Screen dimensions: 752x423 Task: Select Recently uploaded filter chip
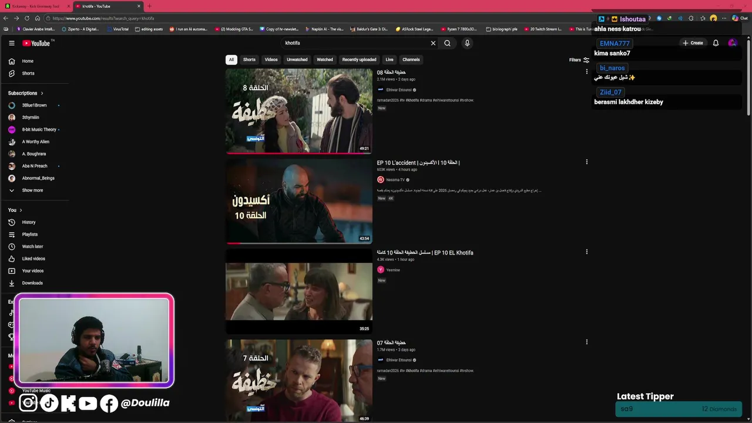click(359, 59)
